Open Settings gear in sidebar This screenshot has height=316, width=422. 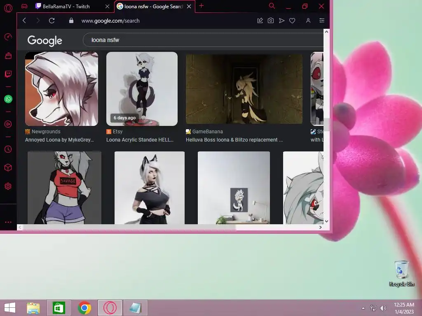coord(8,186)
